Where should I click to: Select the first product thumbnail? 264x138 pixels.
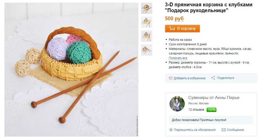(147, 8)
